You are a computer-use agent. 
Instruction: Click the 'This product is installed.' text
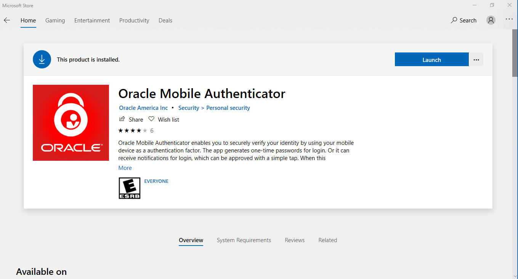88,60
